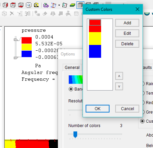The height and width of the screenshot is (148, 153).
Task: Click the blue bowl icon on right toolbar
Action: 147,14
